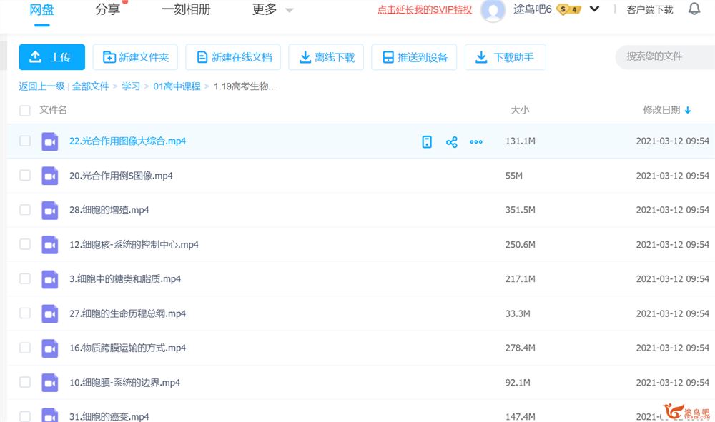Check the box for 27.细胞的生命历程总纲.mp4
The image size is (715, 422).
25,313
